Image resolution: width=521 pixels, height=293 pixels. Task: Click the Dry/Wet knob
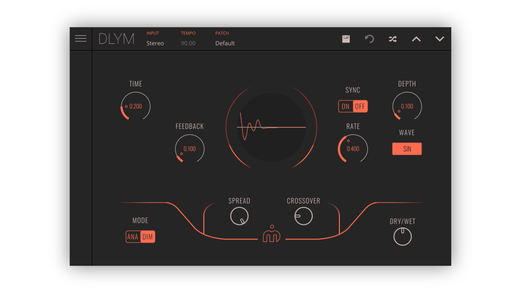(x=402, y=237)
